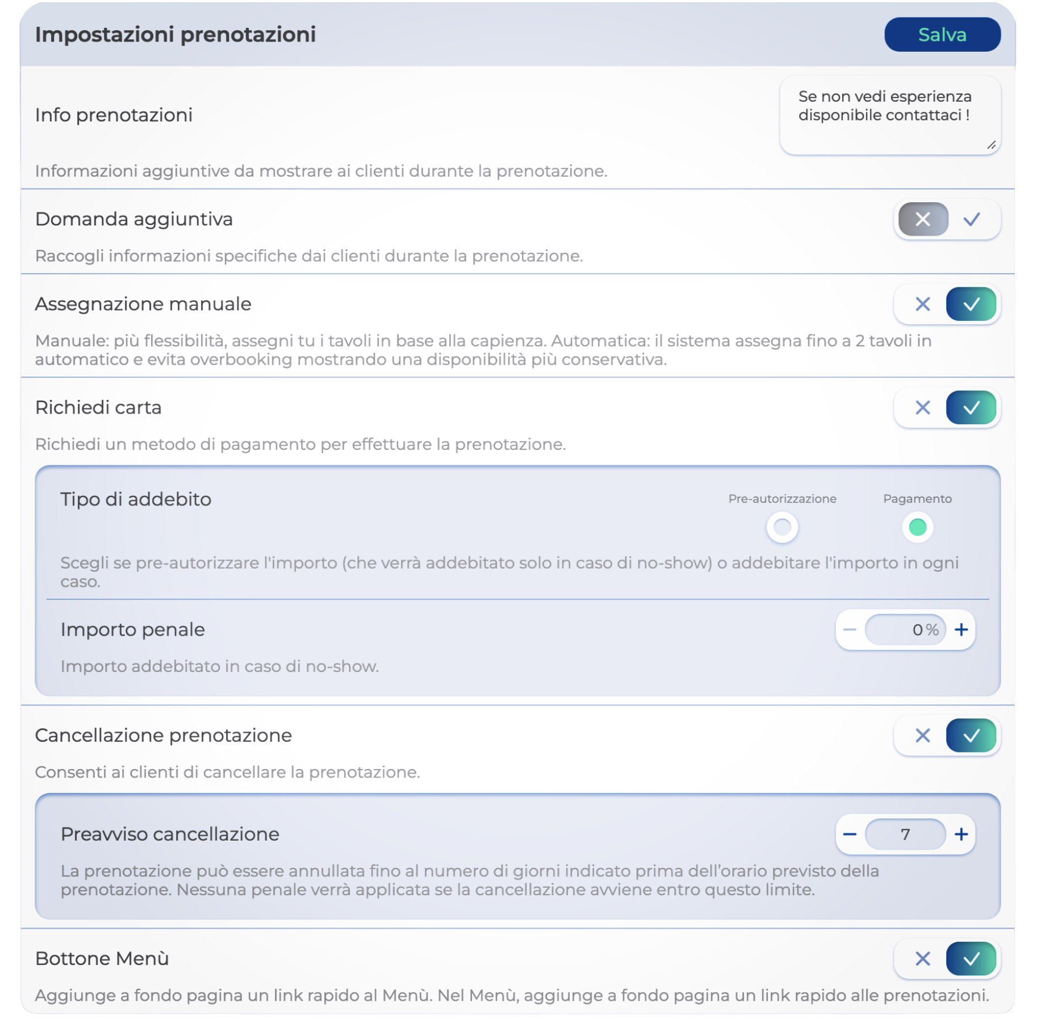Enable Domanda aggiuntiva with the checkmark icon

click(x=971, y=219)
